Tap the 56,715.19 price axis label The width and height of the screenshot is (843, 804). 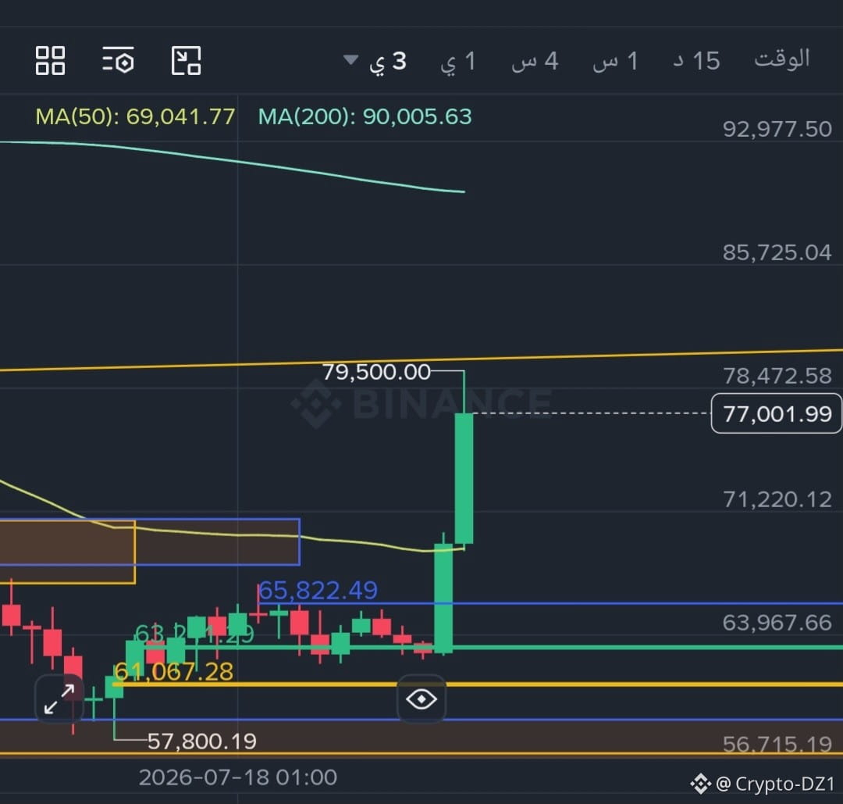click(777, 745)
